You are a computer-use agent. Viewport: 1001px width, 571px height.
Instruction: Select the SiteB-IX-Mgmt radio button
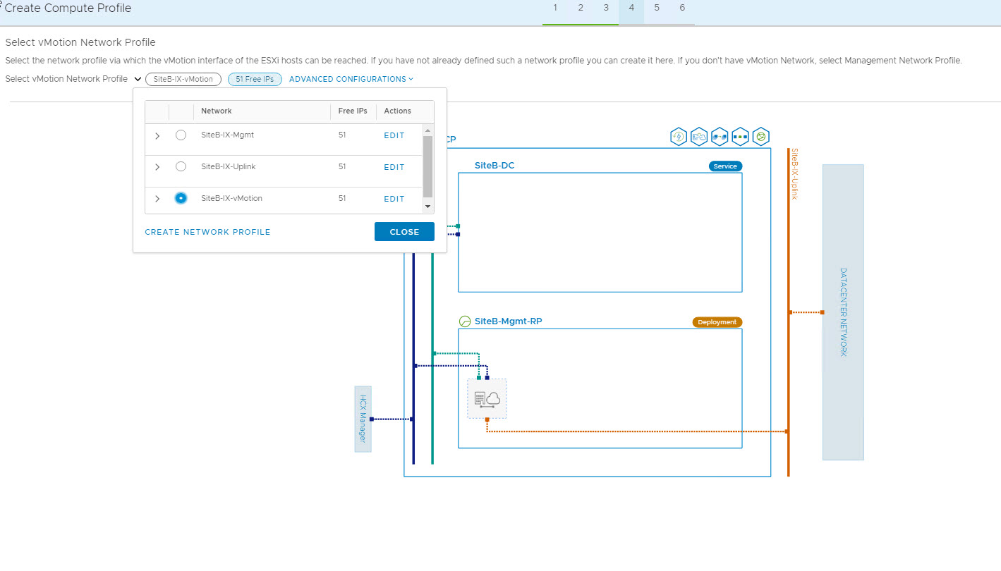(x=181, y=135)
